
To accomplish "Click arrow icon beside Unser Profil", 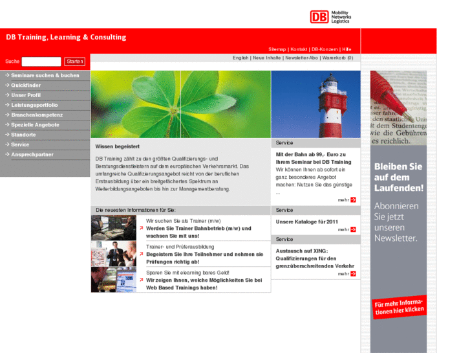I will (7, 95).
